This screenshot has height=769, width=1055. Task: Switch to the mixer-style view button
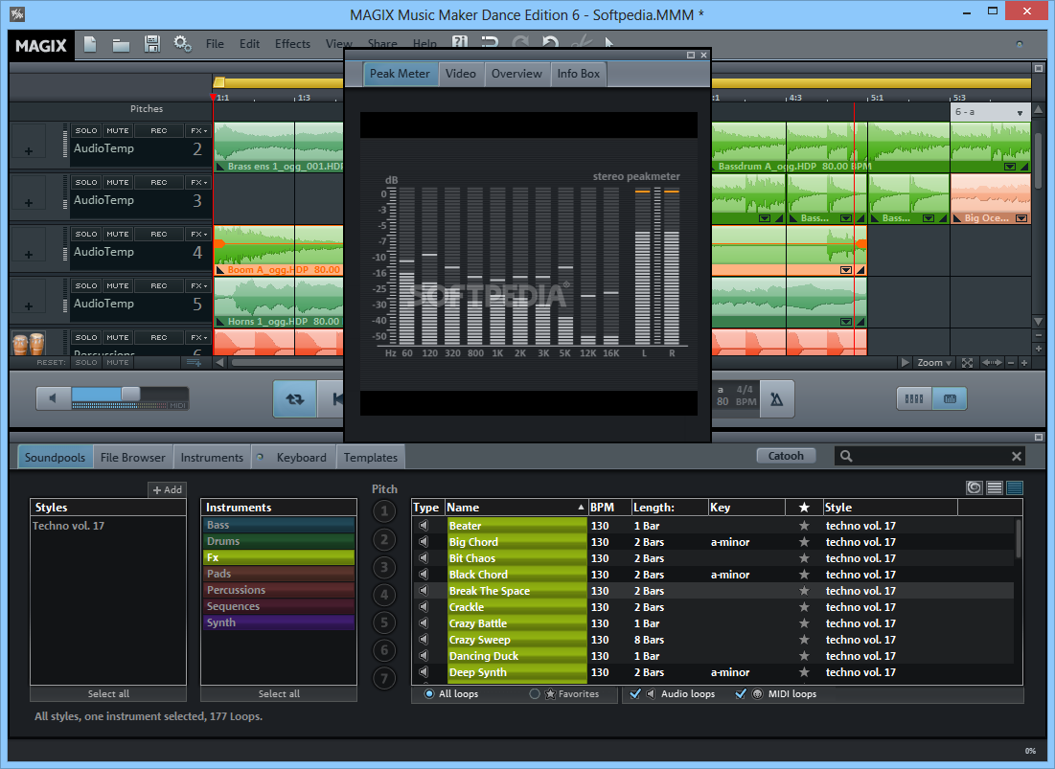914,398
